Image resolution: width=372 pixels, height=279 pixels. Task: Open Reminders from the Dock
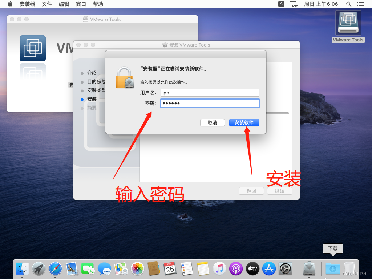click(x=187, y=268)
